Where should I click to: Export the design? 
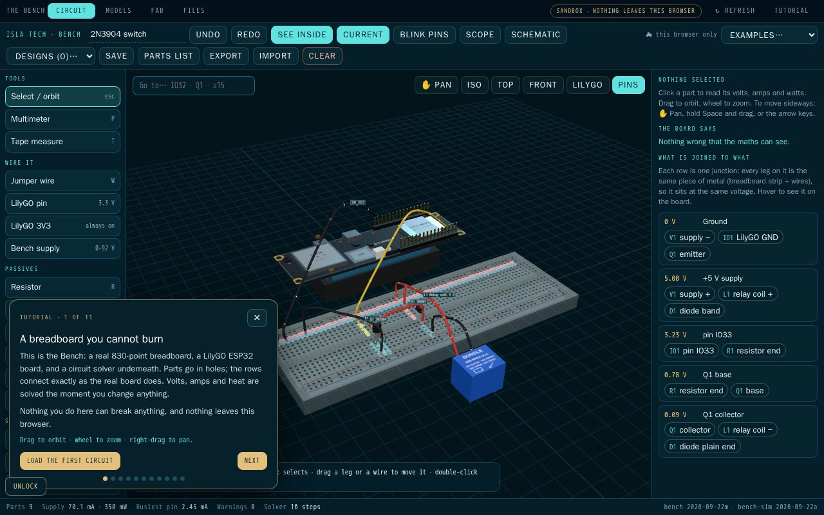[226, 56]
